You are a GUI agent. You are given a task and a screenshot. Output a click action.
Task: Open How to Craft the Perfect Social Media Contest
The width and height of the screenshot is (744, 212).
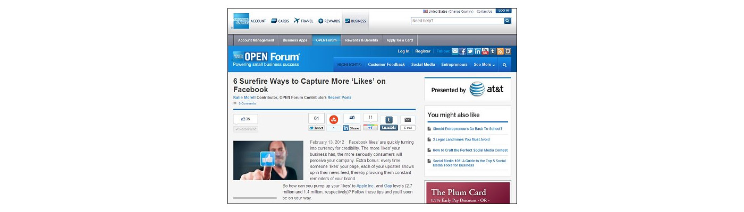(x=470, y=150)
